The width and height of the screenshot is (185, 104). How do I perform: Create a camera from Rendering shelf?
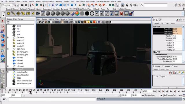tap(38, 14)
